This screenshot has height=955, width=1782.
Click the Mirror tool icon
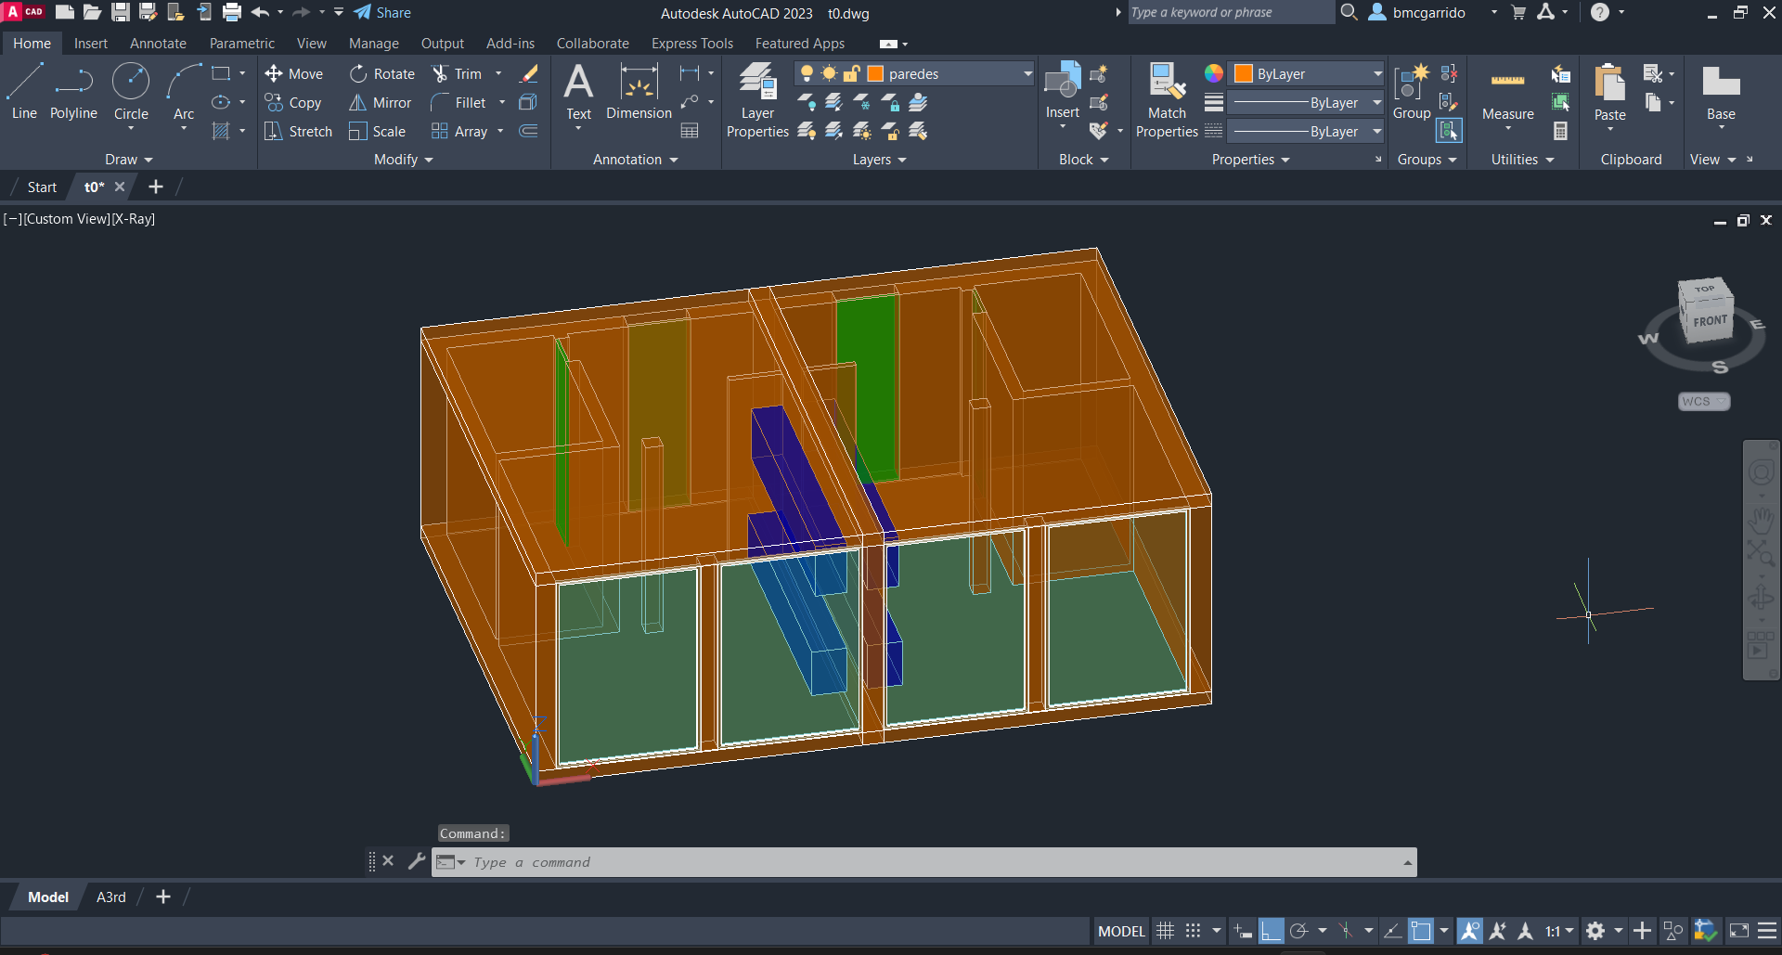click(x=357, y=103)
